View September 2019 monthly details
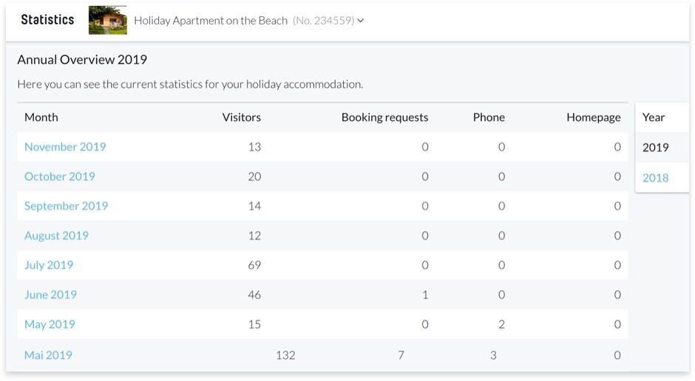This screenshot has height=381, width=695. pyautogui.click(x=66, y=206)
